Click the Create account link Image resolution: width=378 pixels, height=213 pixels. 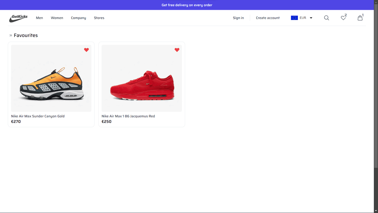(268, 18)
